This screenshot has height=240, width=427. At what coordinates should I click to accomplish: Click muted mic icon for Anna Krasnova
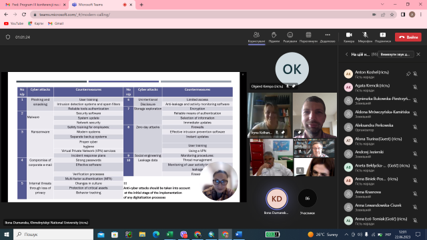(415, 194)
